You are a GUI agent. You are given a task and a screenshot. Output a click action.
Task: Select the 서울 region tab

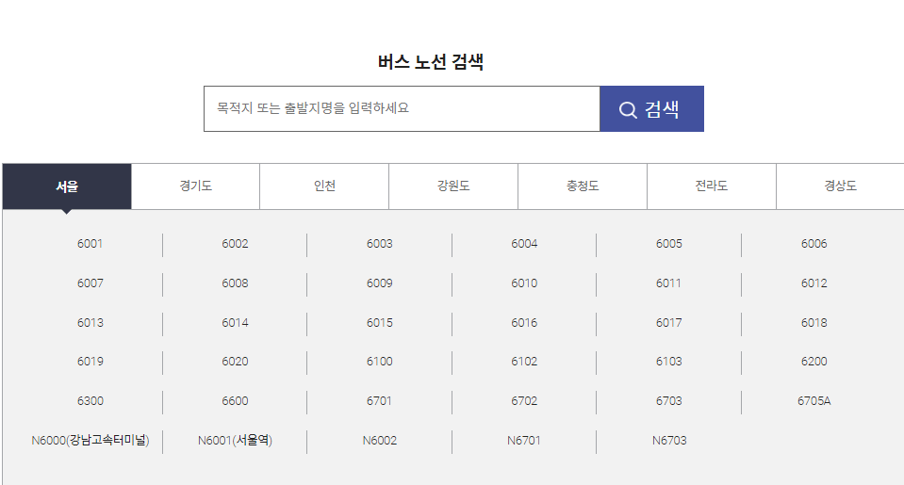[67, 186]
